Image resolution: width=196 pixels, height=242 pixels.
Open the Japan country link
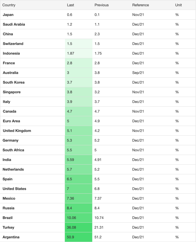point(8,15)
